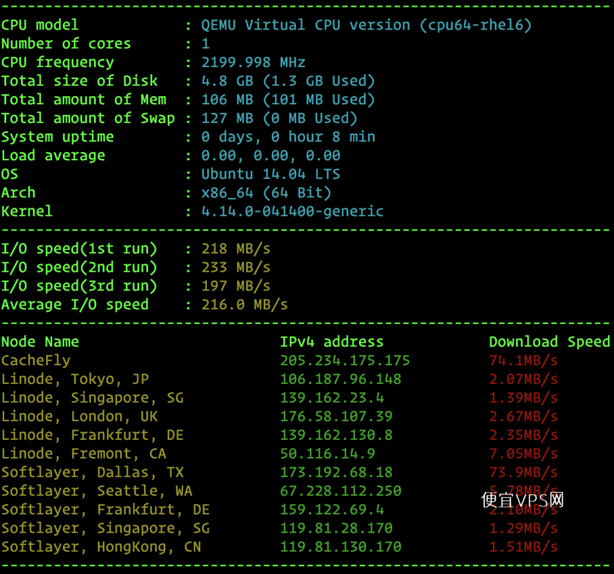Select the CPU frequency value 2199.998 MHz
614x574 pixels.
pos(253,62)
